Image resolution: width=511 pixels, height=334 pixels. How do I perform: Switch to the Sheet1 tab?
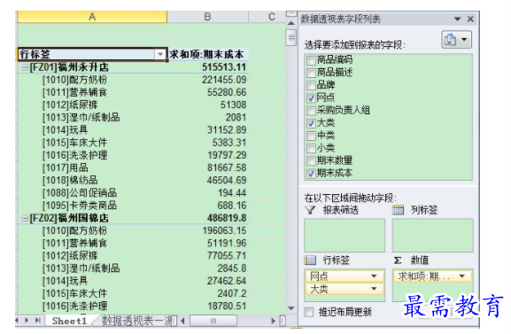(70, 321)
